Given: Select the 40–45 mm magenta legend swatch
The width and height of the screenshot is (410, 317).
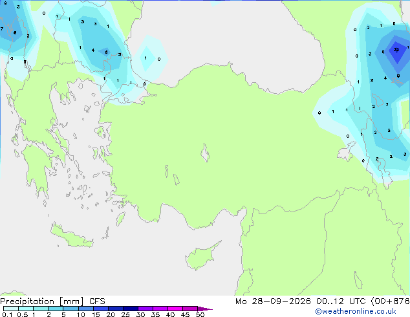Looking at the screenshot, I should point(175,309).
